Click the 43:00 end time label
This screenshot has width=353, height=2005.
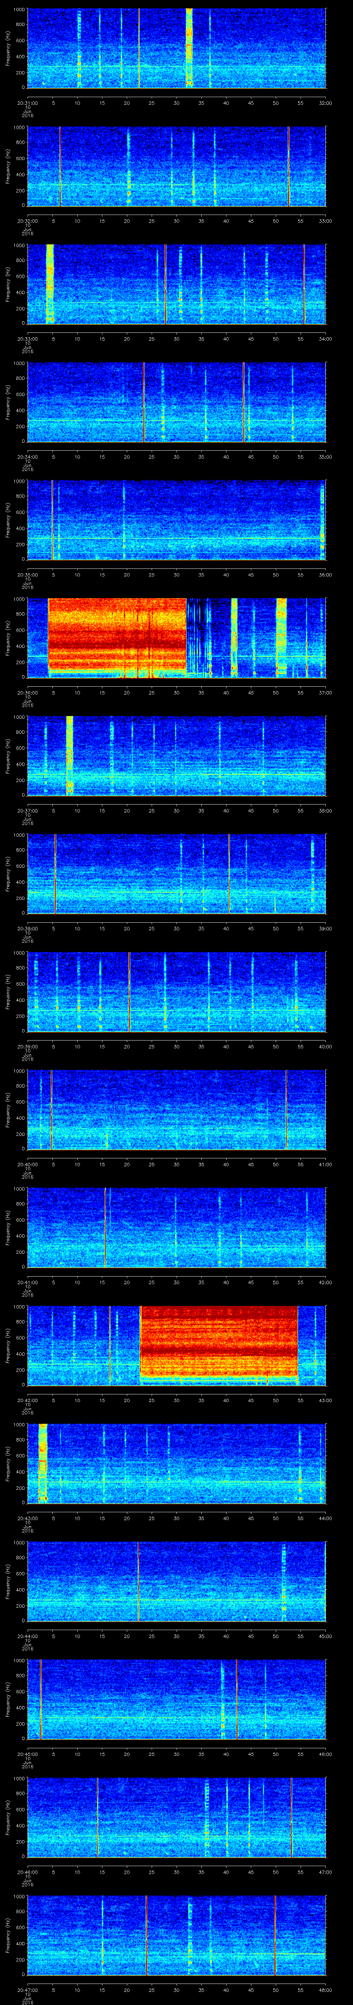point(325,1400)
